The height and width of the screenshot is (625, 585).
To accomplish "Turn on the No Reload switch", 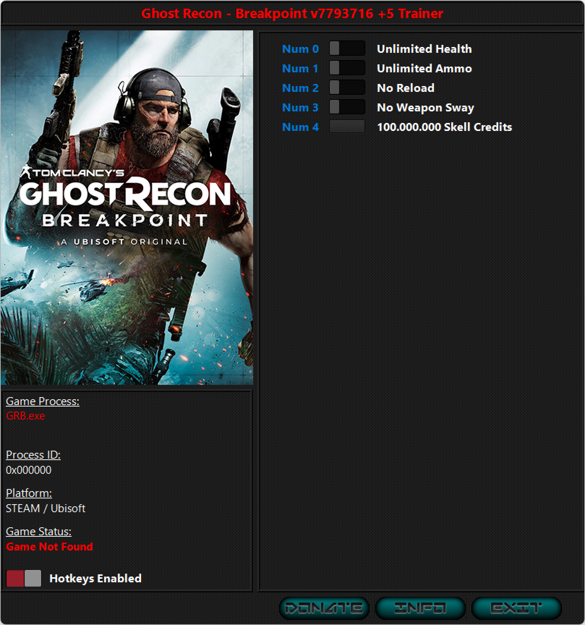I will pos(347,88).
